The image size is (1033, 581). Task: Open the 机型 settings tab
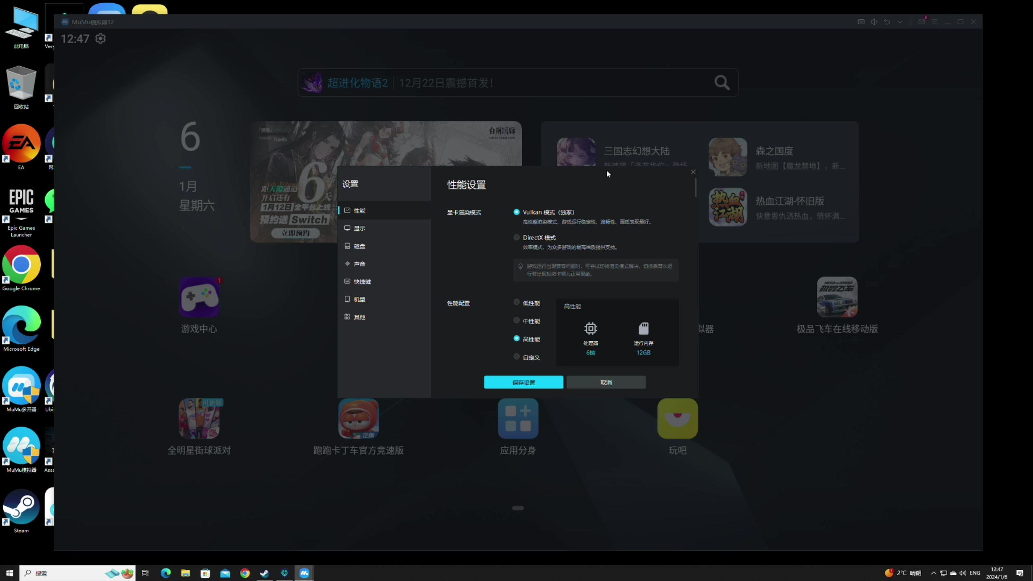click(x=384, y=299)
